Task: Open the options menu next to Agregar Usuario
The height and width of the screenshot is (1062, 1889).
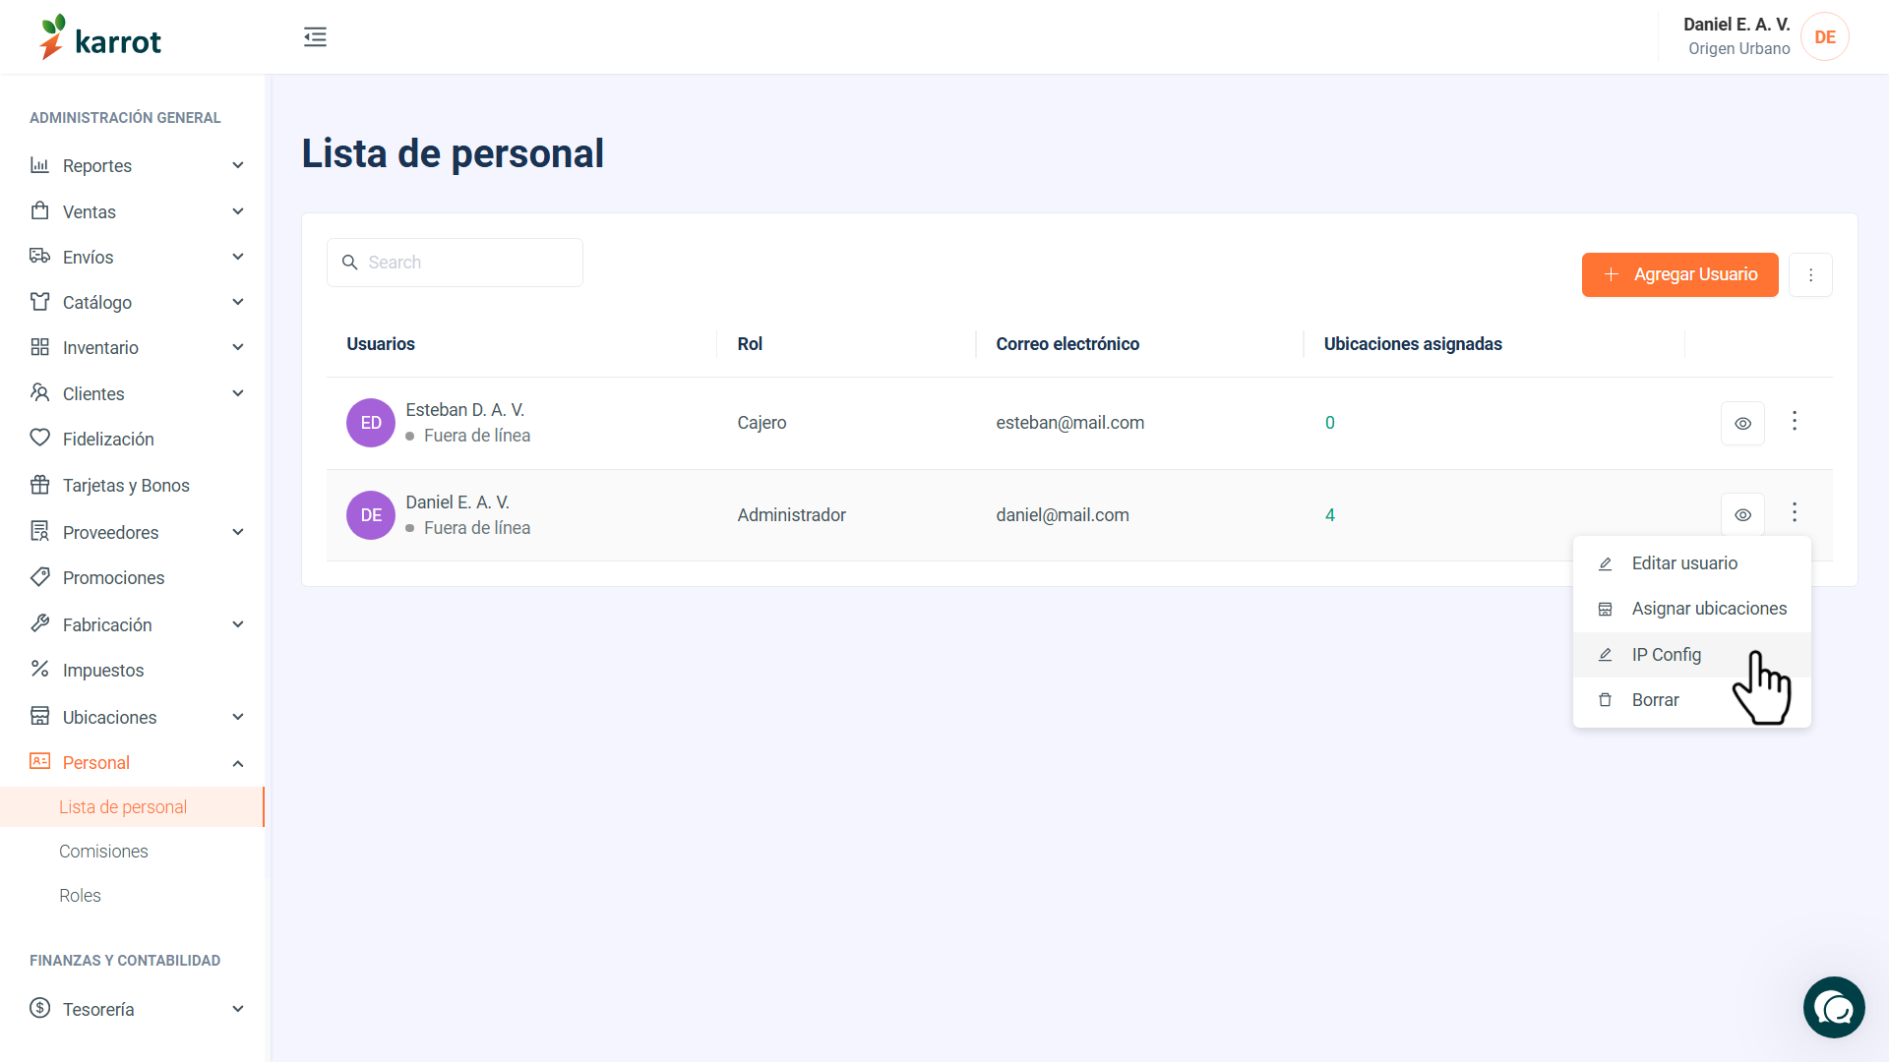Action: (1810, 275)
